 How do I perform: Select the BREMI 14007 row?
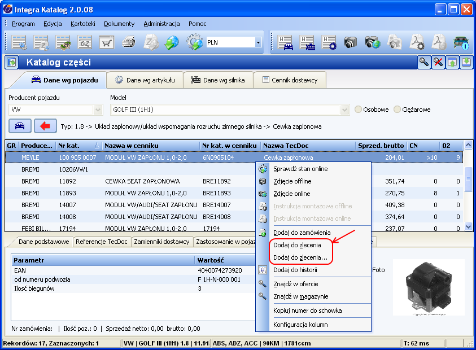point(234,205)
